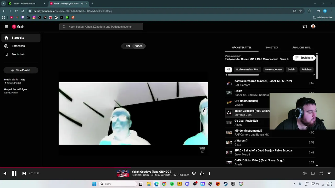Select Noch einmal anhören filter chip

coord(247,69)
